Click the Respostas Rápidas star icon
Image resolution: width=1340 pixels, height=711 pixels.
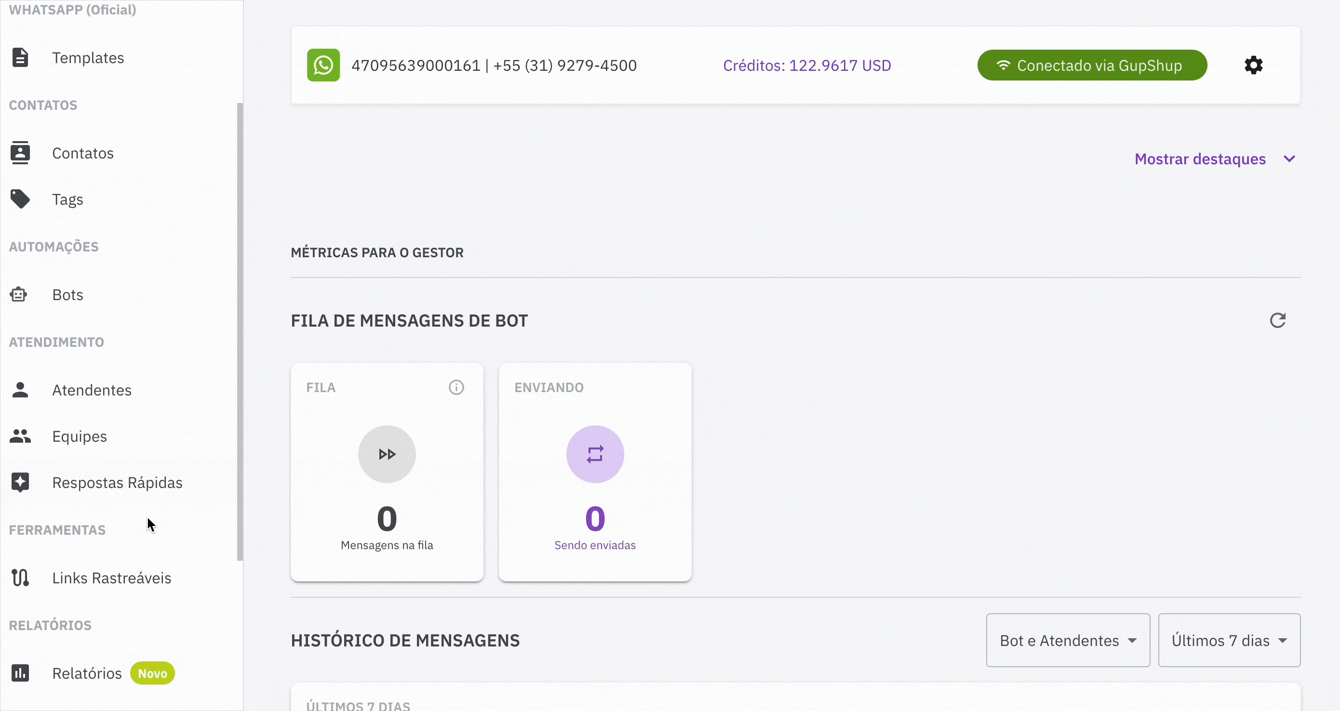[20, 482]
